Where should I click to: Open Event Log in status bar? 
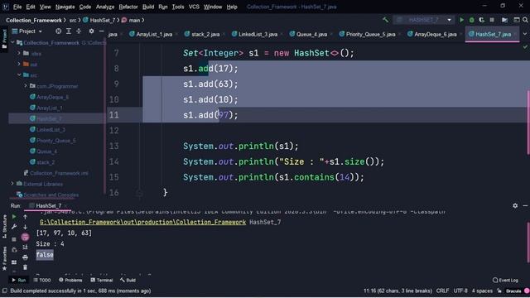[505, 280]
